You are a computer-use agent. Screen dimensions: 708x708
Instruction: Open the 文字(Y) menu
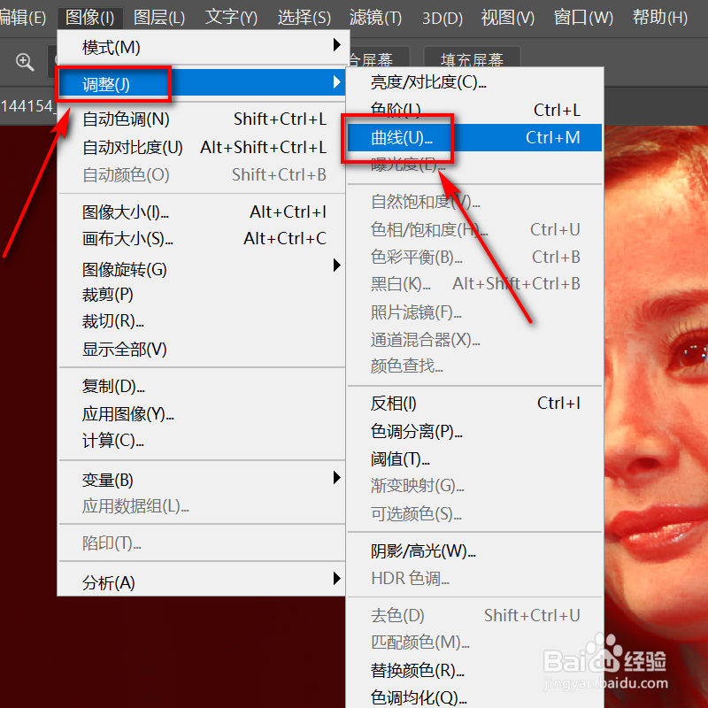[x=231, y=18]
